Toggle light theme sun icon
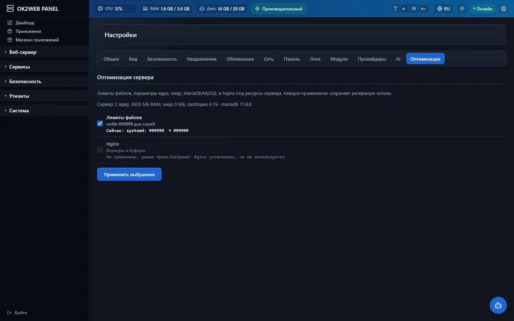Viewport: 514px width, 321px height. click(x=462, y=9)
